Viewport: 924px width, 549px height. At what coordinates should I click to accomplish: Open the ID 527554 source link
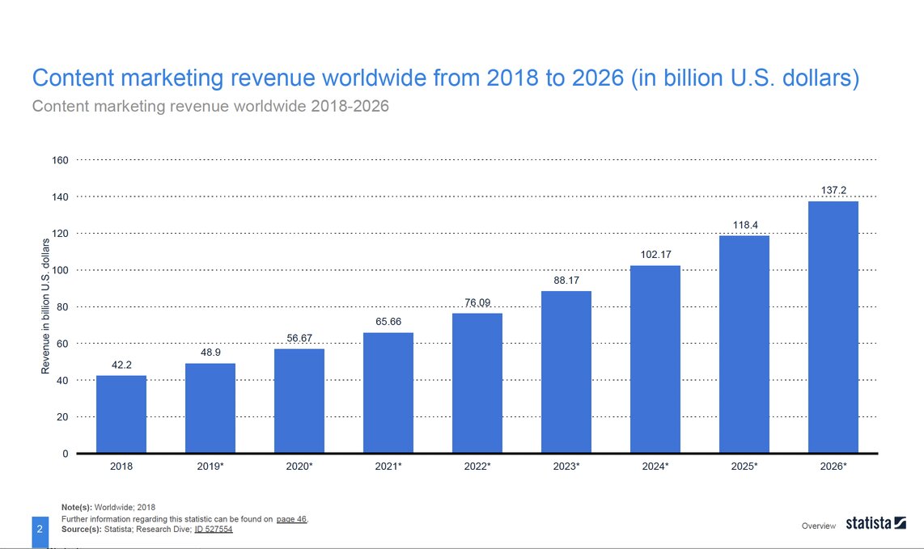214,529
